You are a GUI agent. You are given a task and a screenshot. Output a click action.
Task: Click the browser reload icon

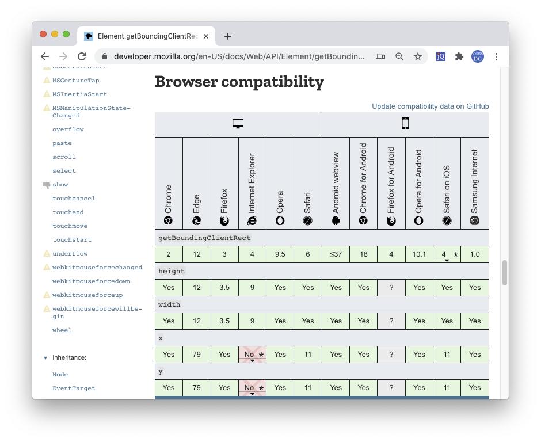pyautogui.click(x=82, y=56)
